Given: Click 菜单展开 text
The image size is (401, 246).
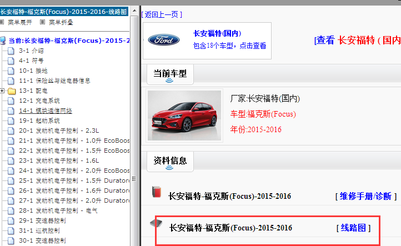Looking at the screenshot, I should point(20,22).
